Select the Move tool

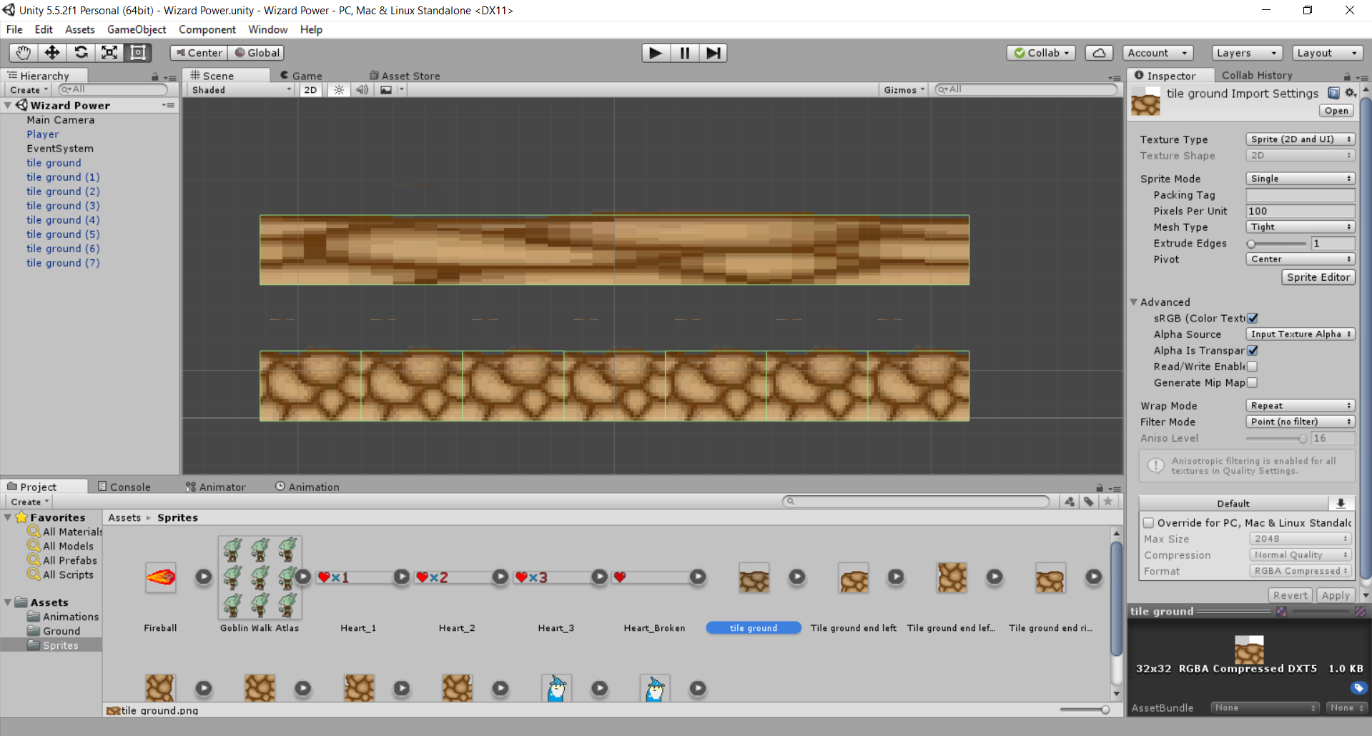click(x=52, y=53)
